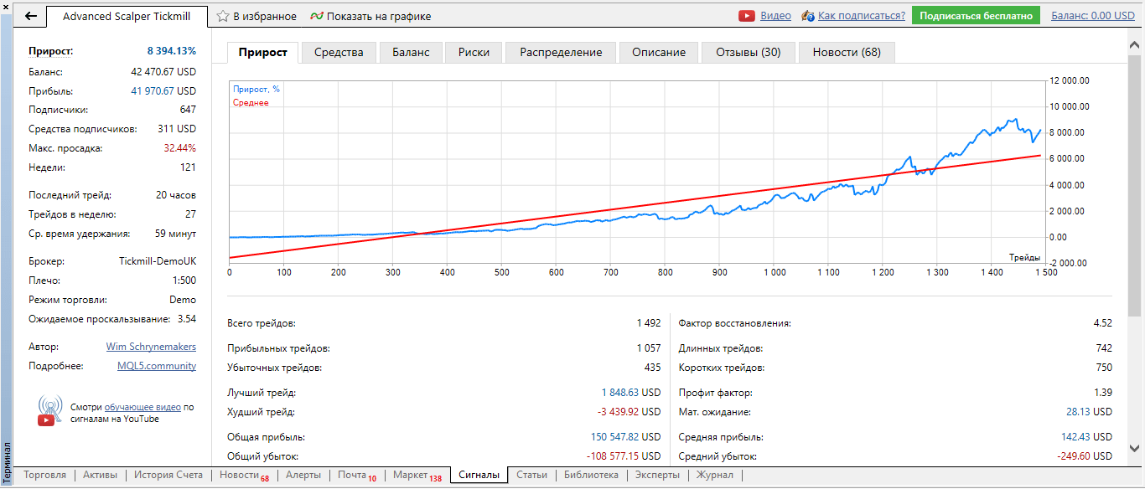Open the Средства tab
Screen dimensions: 1145x489
click(x=339, y=52)
